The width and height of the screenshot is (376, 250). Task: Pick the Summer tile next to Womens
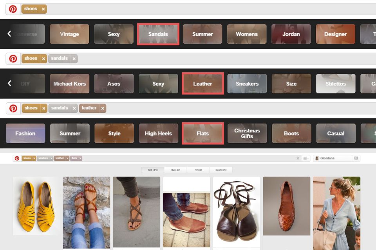tap(202, 34)
